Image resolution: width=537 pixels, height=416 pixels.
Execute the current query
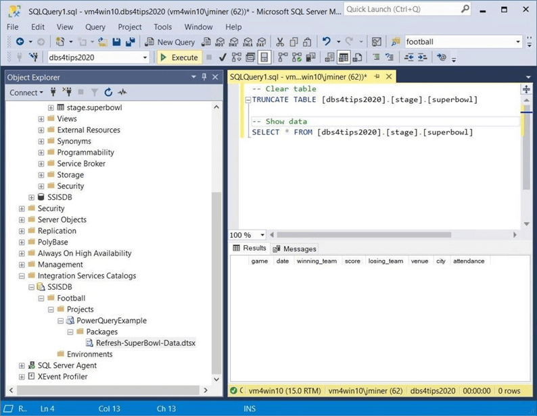tap(179, 57)
